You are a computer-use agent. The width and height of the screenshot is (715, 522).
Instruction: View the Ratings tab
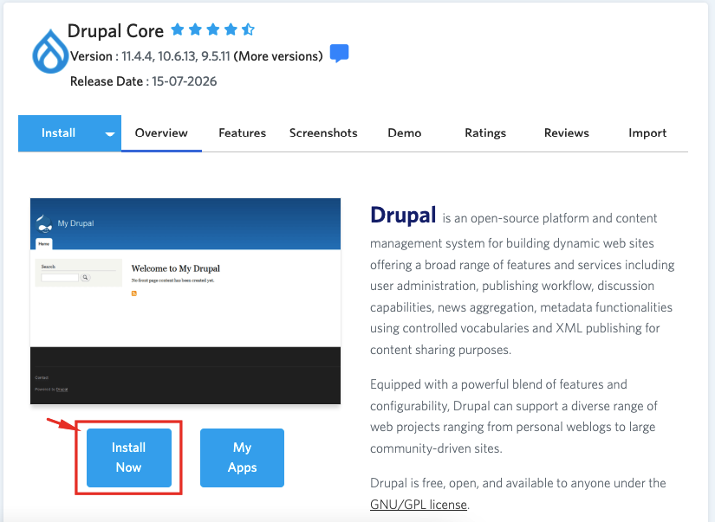[x=485, y=133]
